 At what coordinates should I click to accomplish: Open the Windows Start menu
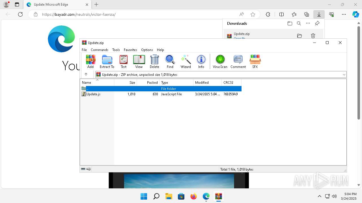point(144,196)
